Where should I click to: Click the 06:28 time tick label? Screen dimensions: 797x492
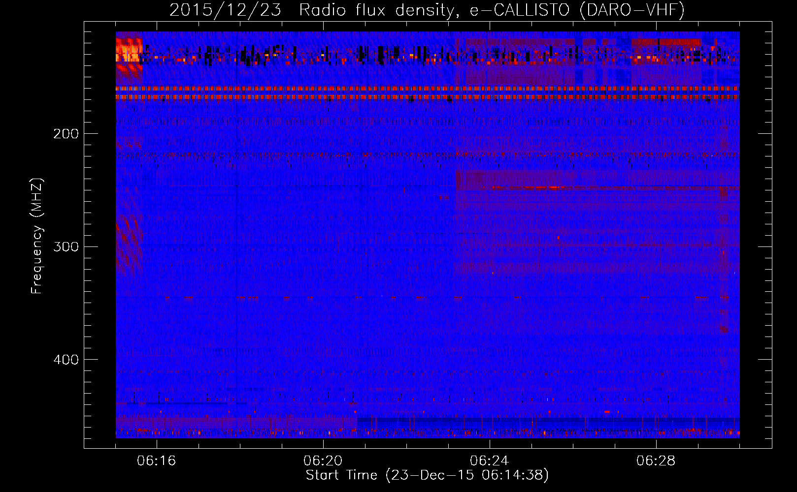coord(656,461)
